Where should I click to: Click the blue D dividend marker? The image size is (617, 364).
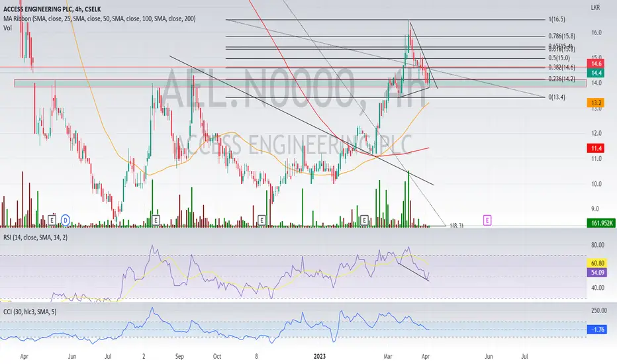click(x=66, y=220)
